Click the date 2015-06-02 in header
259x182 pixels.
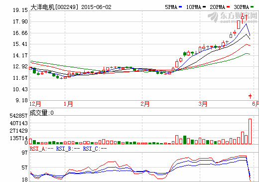pos(96,7)
